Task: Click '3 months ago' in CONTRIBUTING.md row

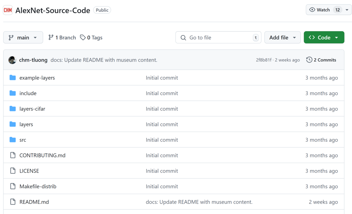Action: (x=321, y=155)
